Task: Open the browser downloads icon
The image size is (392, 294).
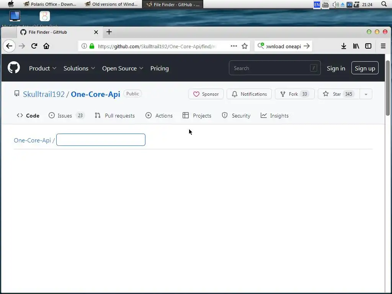Action: click(344, 46)
